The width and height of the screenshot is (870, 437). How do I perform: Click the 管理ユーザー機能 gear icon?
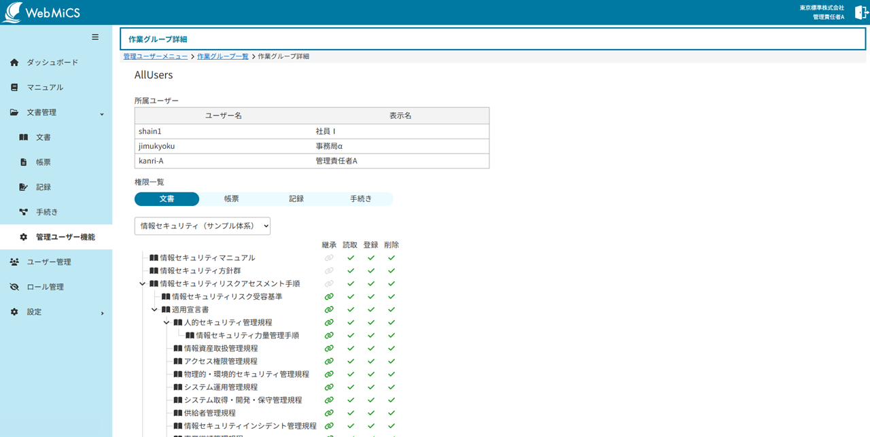point(24,237)
